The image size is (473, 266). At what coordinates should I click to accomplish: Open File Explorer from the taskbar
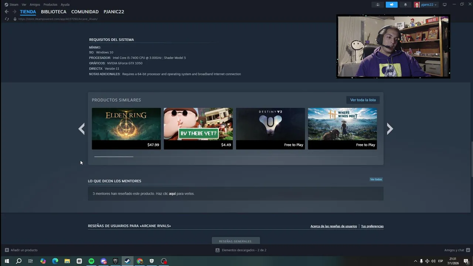point(67,261)
